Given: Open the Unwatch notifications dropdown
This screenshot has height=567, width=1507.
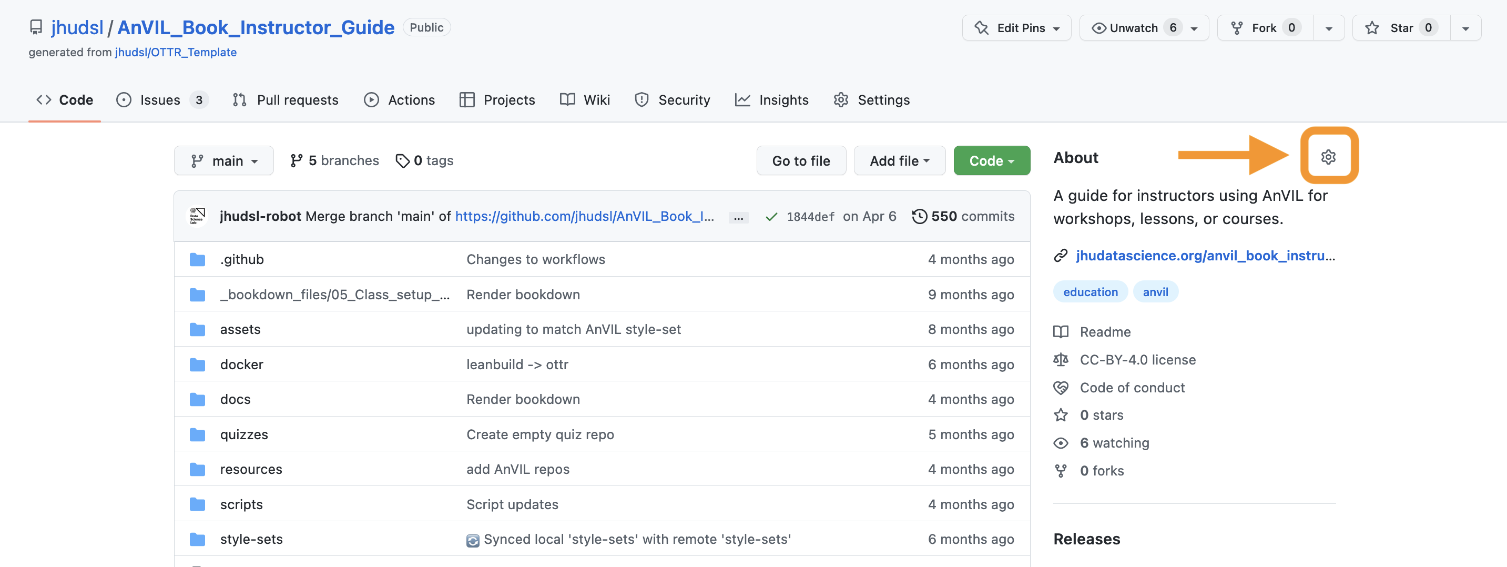Looking at the screenshot, I should tap(1144, 27).
